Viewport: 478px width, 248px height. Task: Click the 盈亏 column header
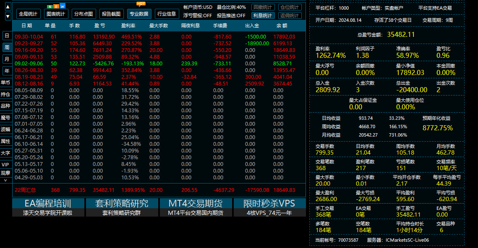(x=100, y=26)
